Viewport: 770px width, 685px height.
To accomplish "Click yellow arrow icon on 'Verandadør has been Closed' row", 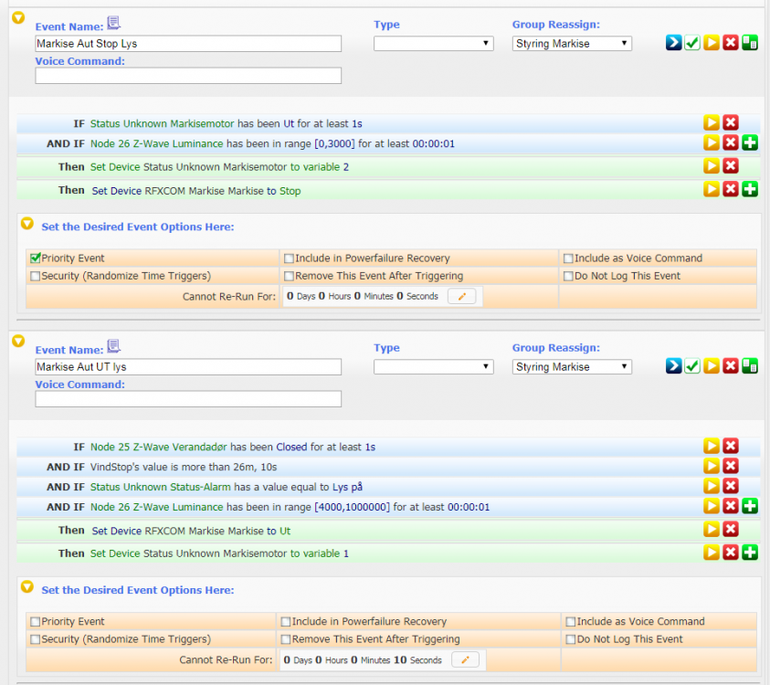I will [x=711, y=446].
